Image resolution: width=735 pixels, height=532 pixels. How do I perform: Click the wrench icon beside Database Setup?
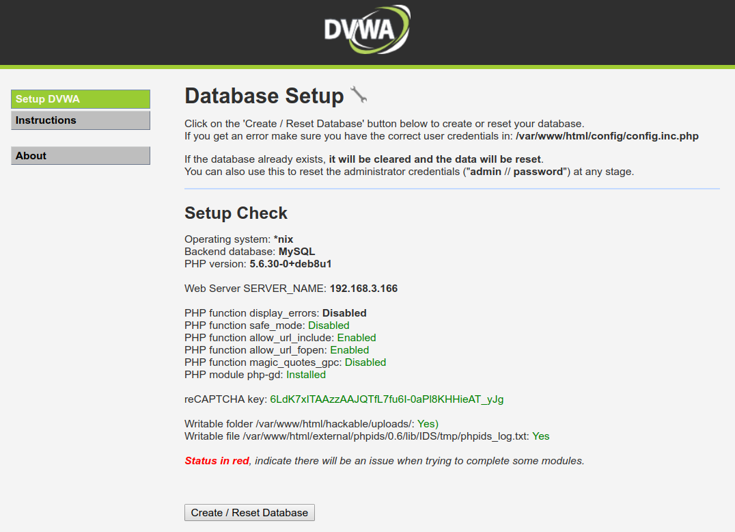pyautogui.click(x=359, y=95)
